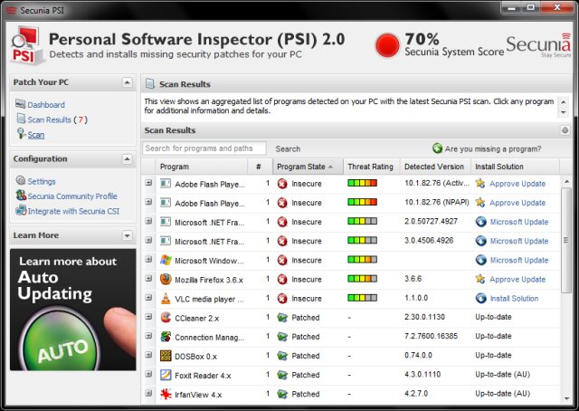Click the IrfanView program icon
Viewport: 579px width, 411px height.
[166, 394]
